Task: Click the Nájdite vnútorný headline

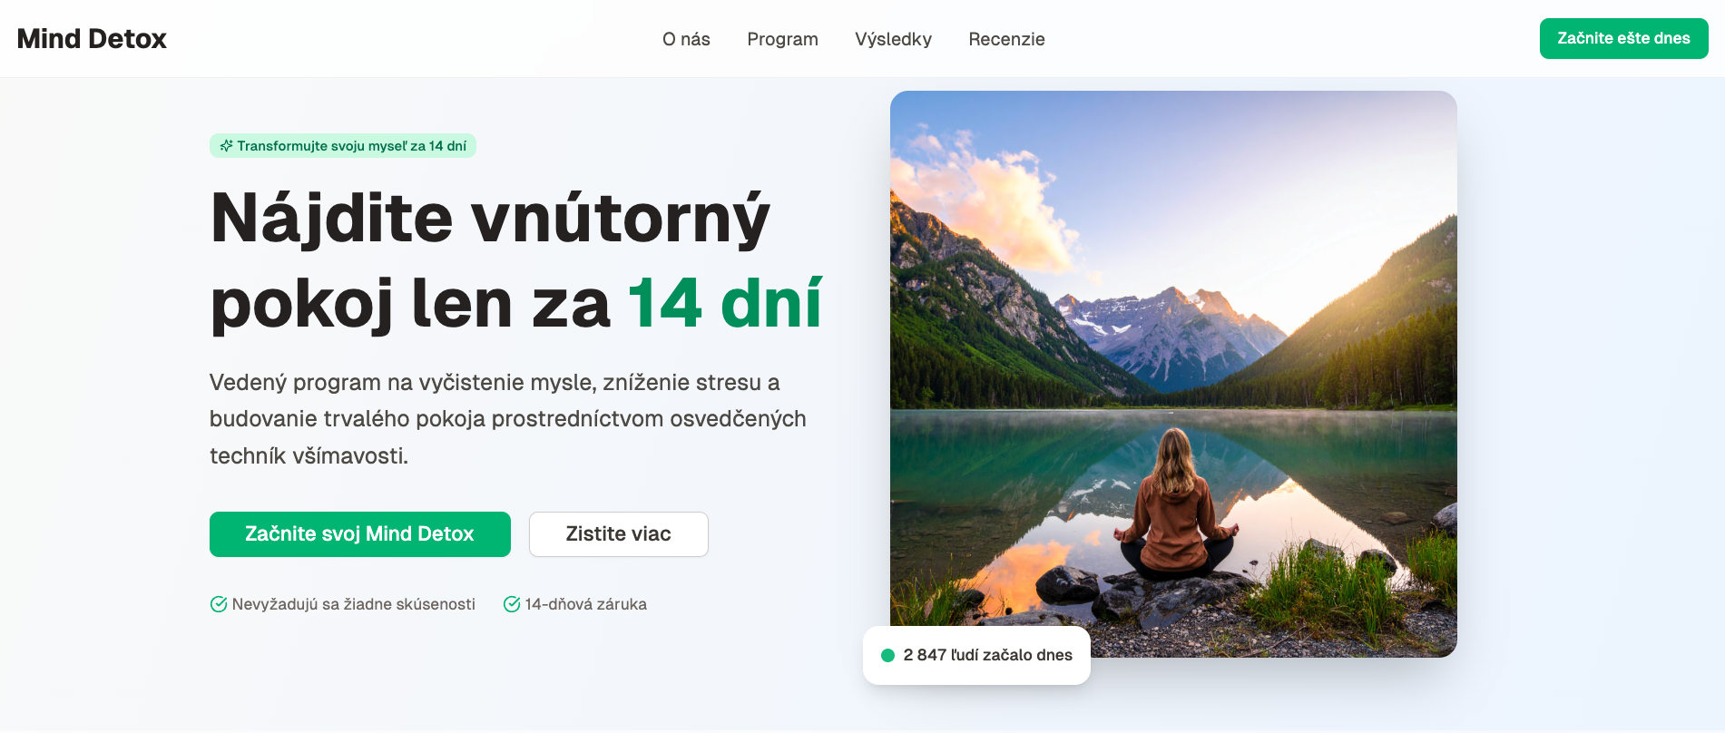Action: point(490,220)
